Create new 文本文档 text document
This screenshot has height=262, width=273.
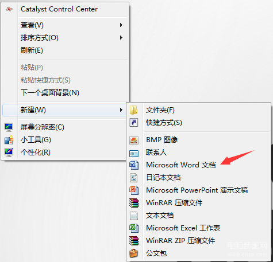pos(199,216)
